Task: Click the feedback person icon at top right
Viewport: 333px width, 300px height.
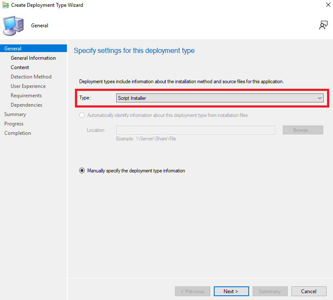Action: [324, 25]
